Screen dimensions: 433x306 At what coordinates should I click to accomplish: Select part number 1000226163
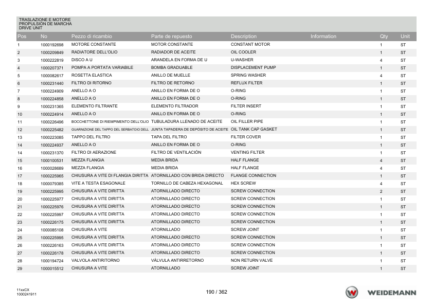(52, 246)
